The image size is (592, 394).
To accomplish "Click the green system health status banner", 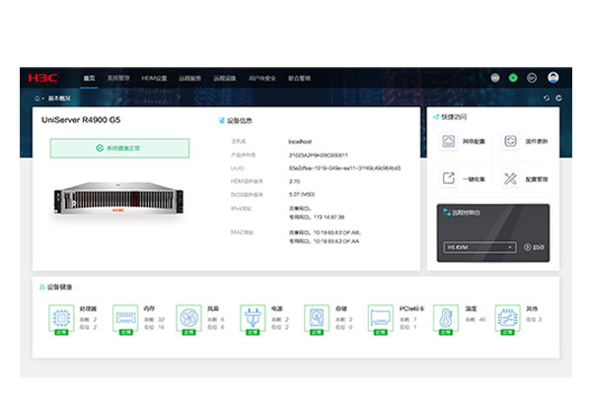I will click(x=119, y=148).
